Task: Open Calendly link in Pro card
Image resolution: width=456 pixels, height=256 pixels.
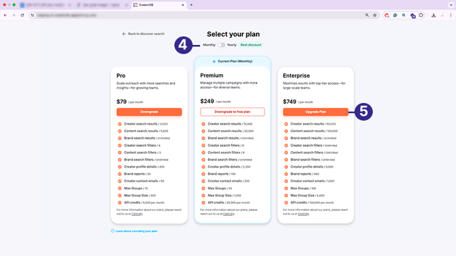Action: (x=137, y=214)
